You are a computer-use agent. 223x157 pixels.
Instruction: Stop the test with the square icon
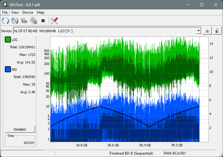pyautogui.click(x=43, y=21)
